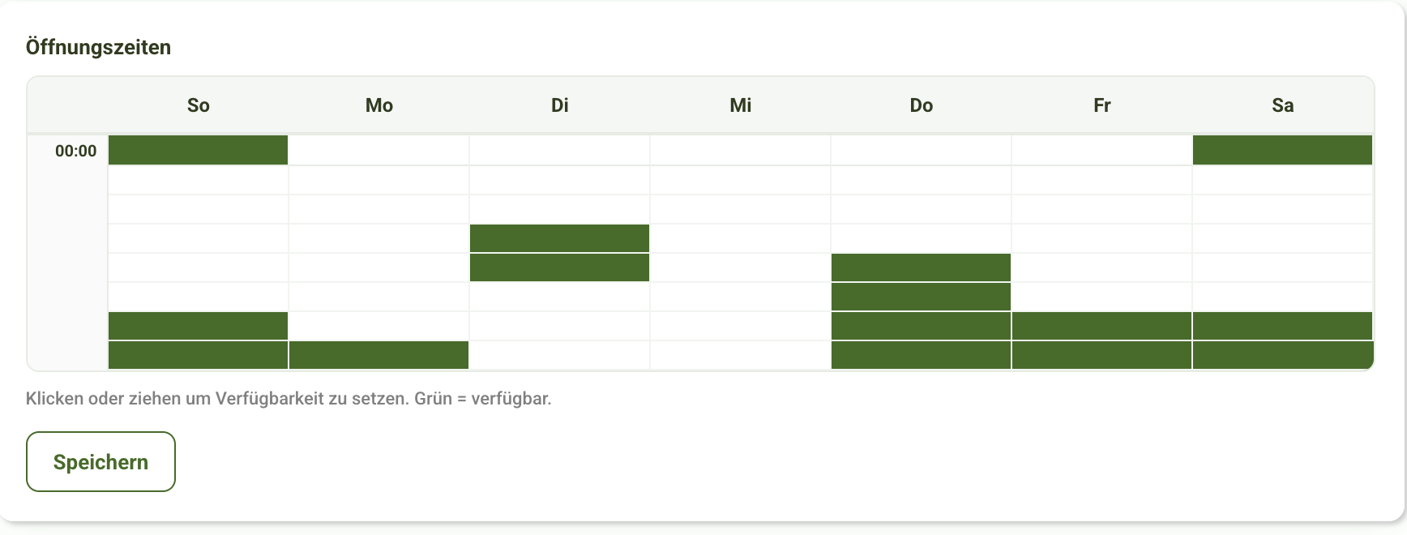
Task: Click the 00:00 time row label
Action: (75, 151)
